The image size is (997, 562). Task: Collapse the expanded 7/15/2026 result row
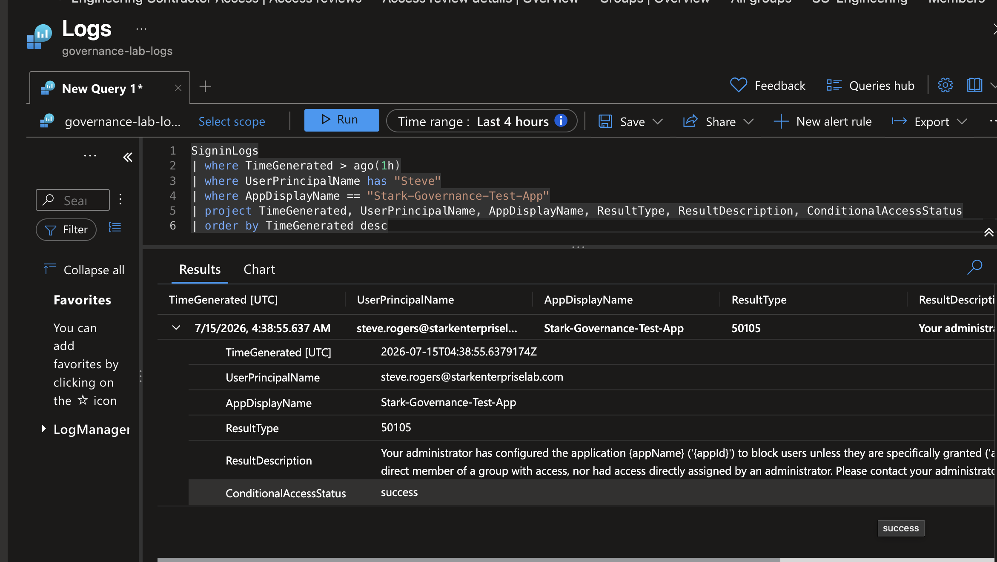tap(176, 328)
